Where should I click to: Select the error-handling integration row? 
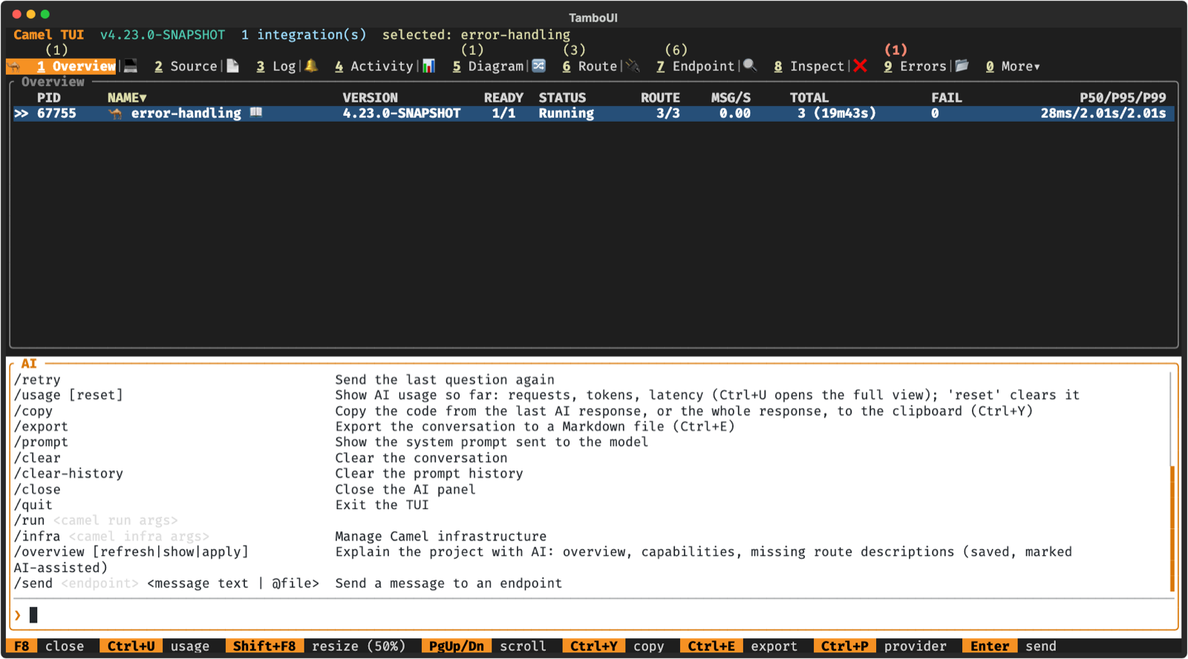[x=593, y=114]
